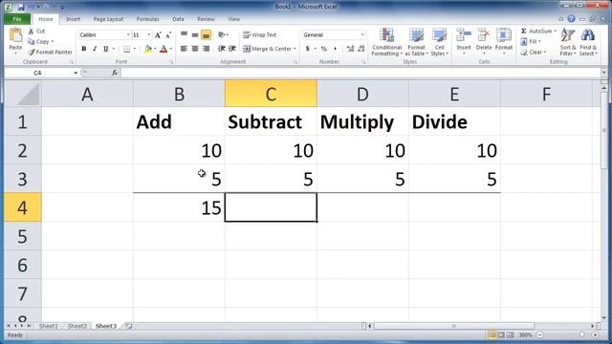Expand the formula bar
Viewport: 612px width, 344px height.
603,73
